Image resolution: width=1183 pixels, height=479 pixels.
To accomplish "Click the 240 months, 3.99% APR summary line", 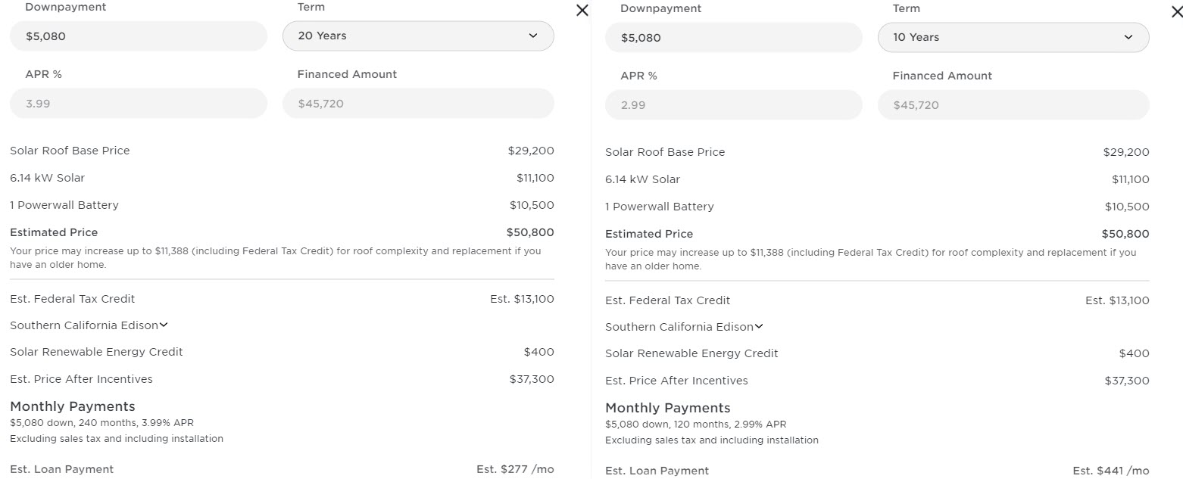I will [101, 423].
